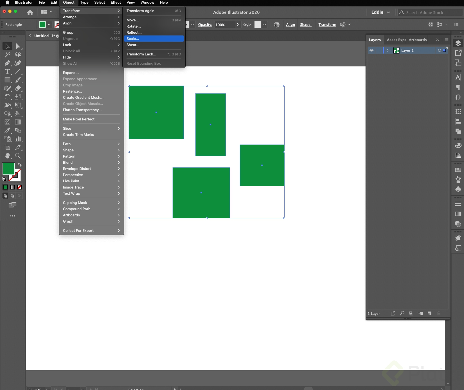Viewport: 464px width, 390px height.
Task: Select the Gradient tool in toolbar
Action: tap(18, 122)
